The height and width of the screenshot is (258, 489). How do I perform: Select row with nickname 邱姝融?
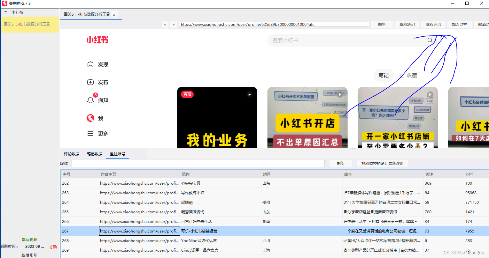(x=275, y=202)
